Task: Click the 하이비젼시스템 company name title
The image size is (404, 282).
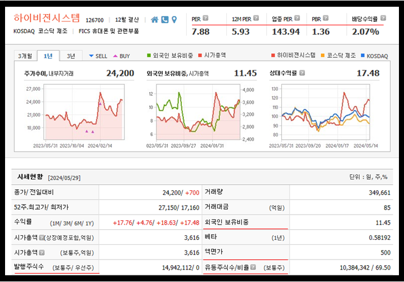Action: [47, 18]
